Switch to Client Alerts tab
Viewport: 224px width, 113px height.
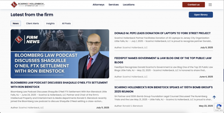(32, 24)
